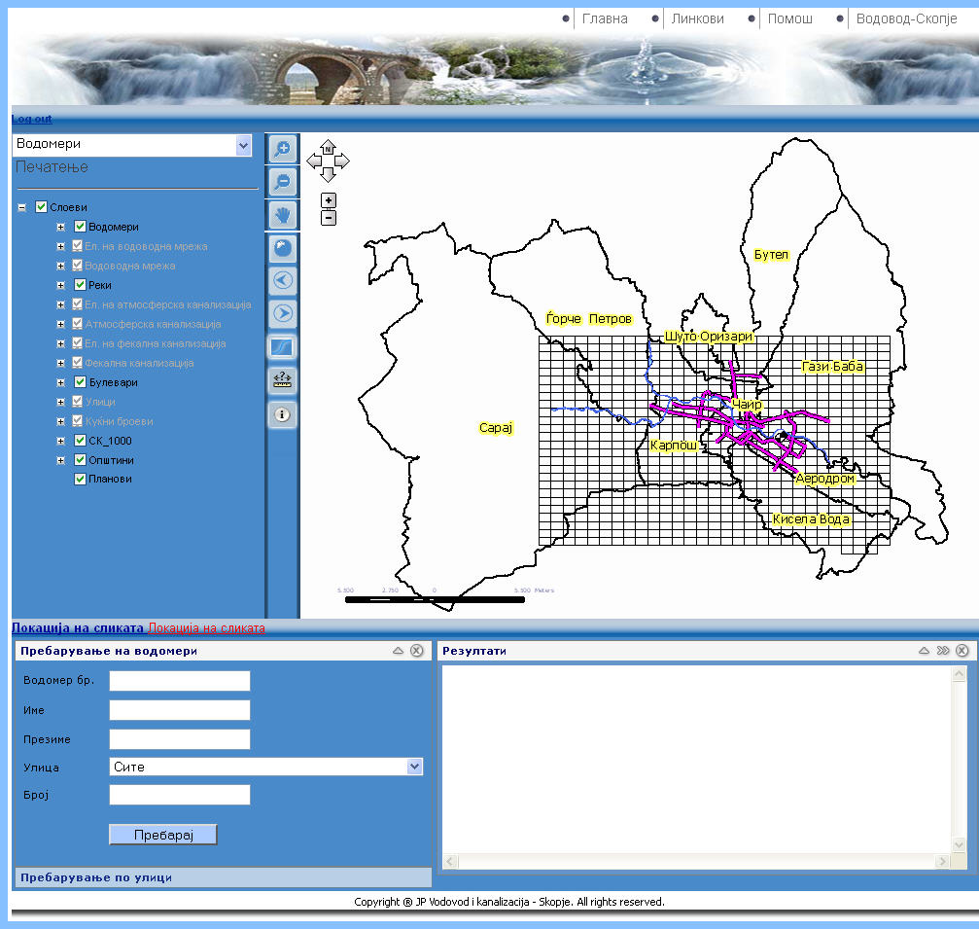
Task: Select the Zoom In magnifier tool
Action: point(282,148)
